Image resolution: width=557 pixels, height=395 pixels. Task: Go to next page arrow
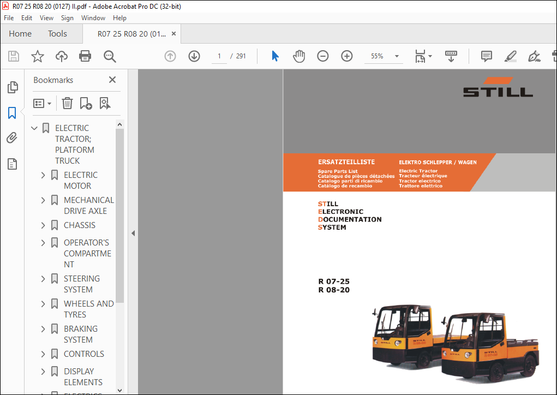coord(194,56)
